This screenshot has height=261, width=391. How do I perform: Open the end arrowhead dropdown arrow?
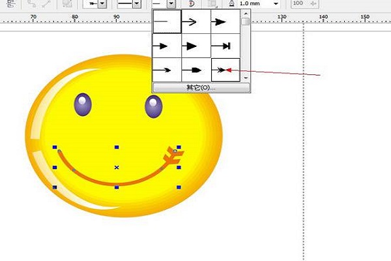click(x=171, y=4)
